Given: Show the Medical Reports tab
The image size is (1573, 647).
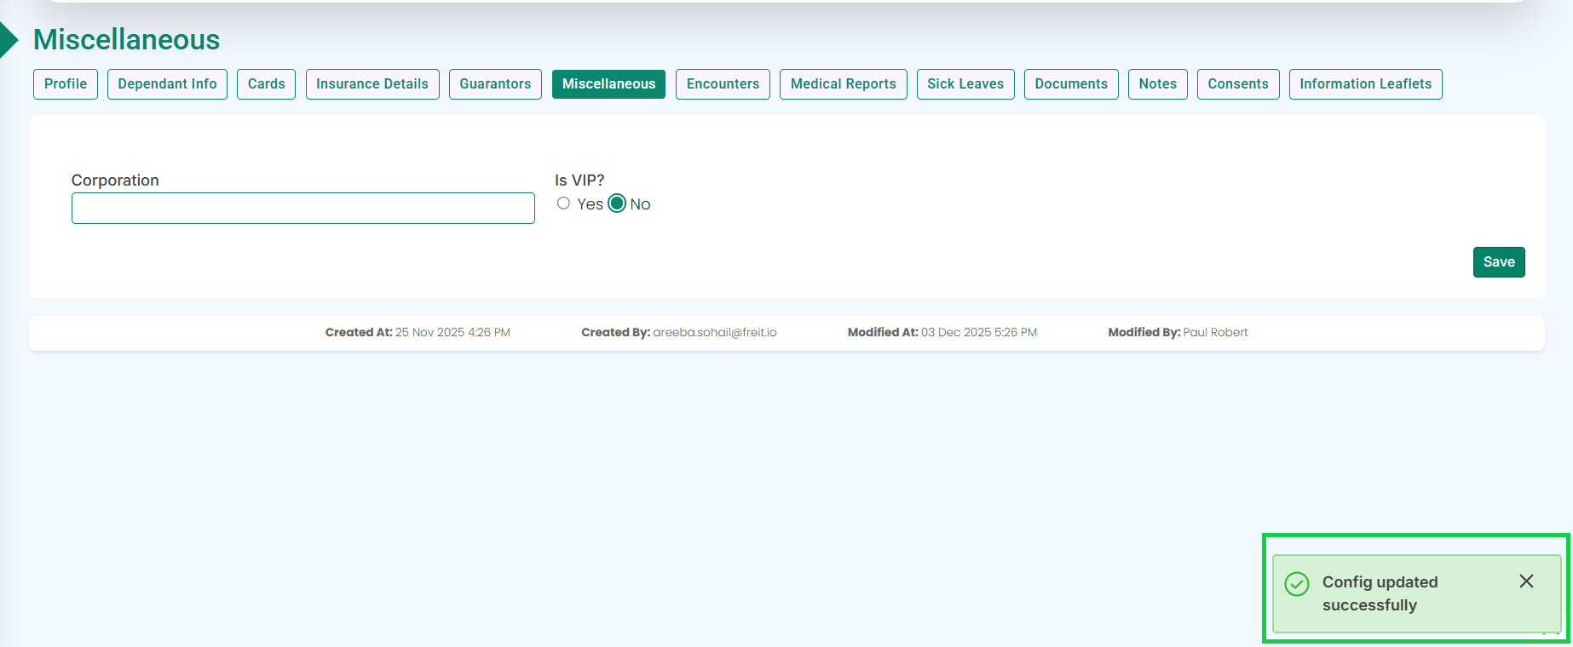Looking at the screenshot, I should pos(843,84).
